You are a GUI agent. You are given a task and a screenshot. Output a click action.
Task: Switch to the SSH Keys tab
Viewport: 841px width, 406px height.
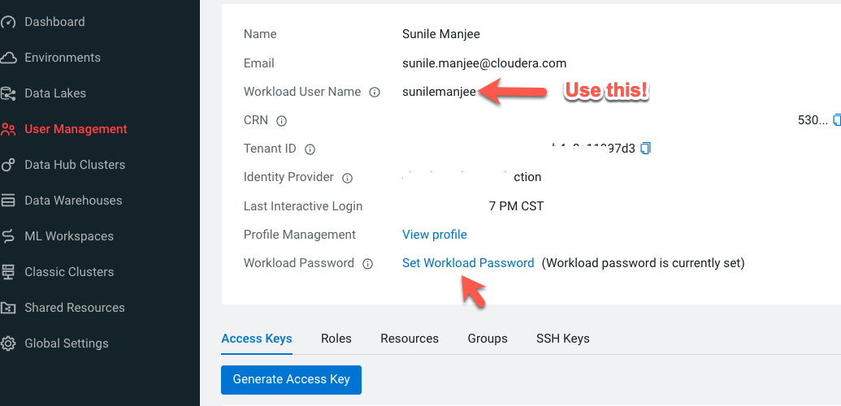[x=563, y=339]
